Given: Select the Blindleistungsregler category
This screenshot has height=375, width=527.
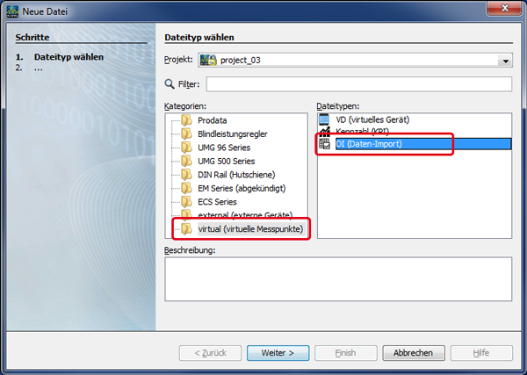Looking at the screenshot, I should point(232,134).
